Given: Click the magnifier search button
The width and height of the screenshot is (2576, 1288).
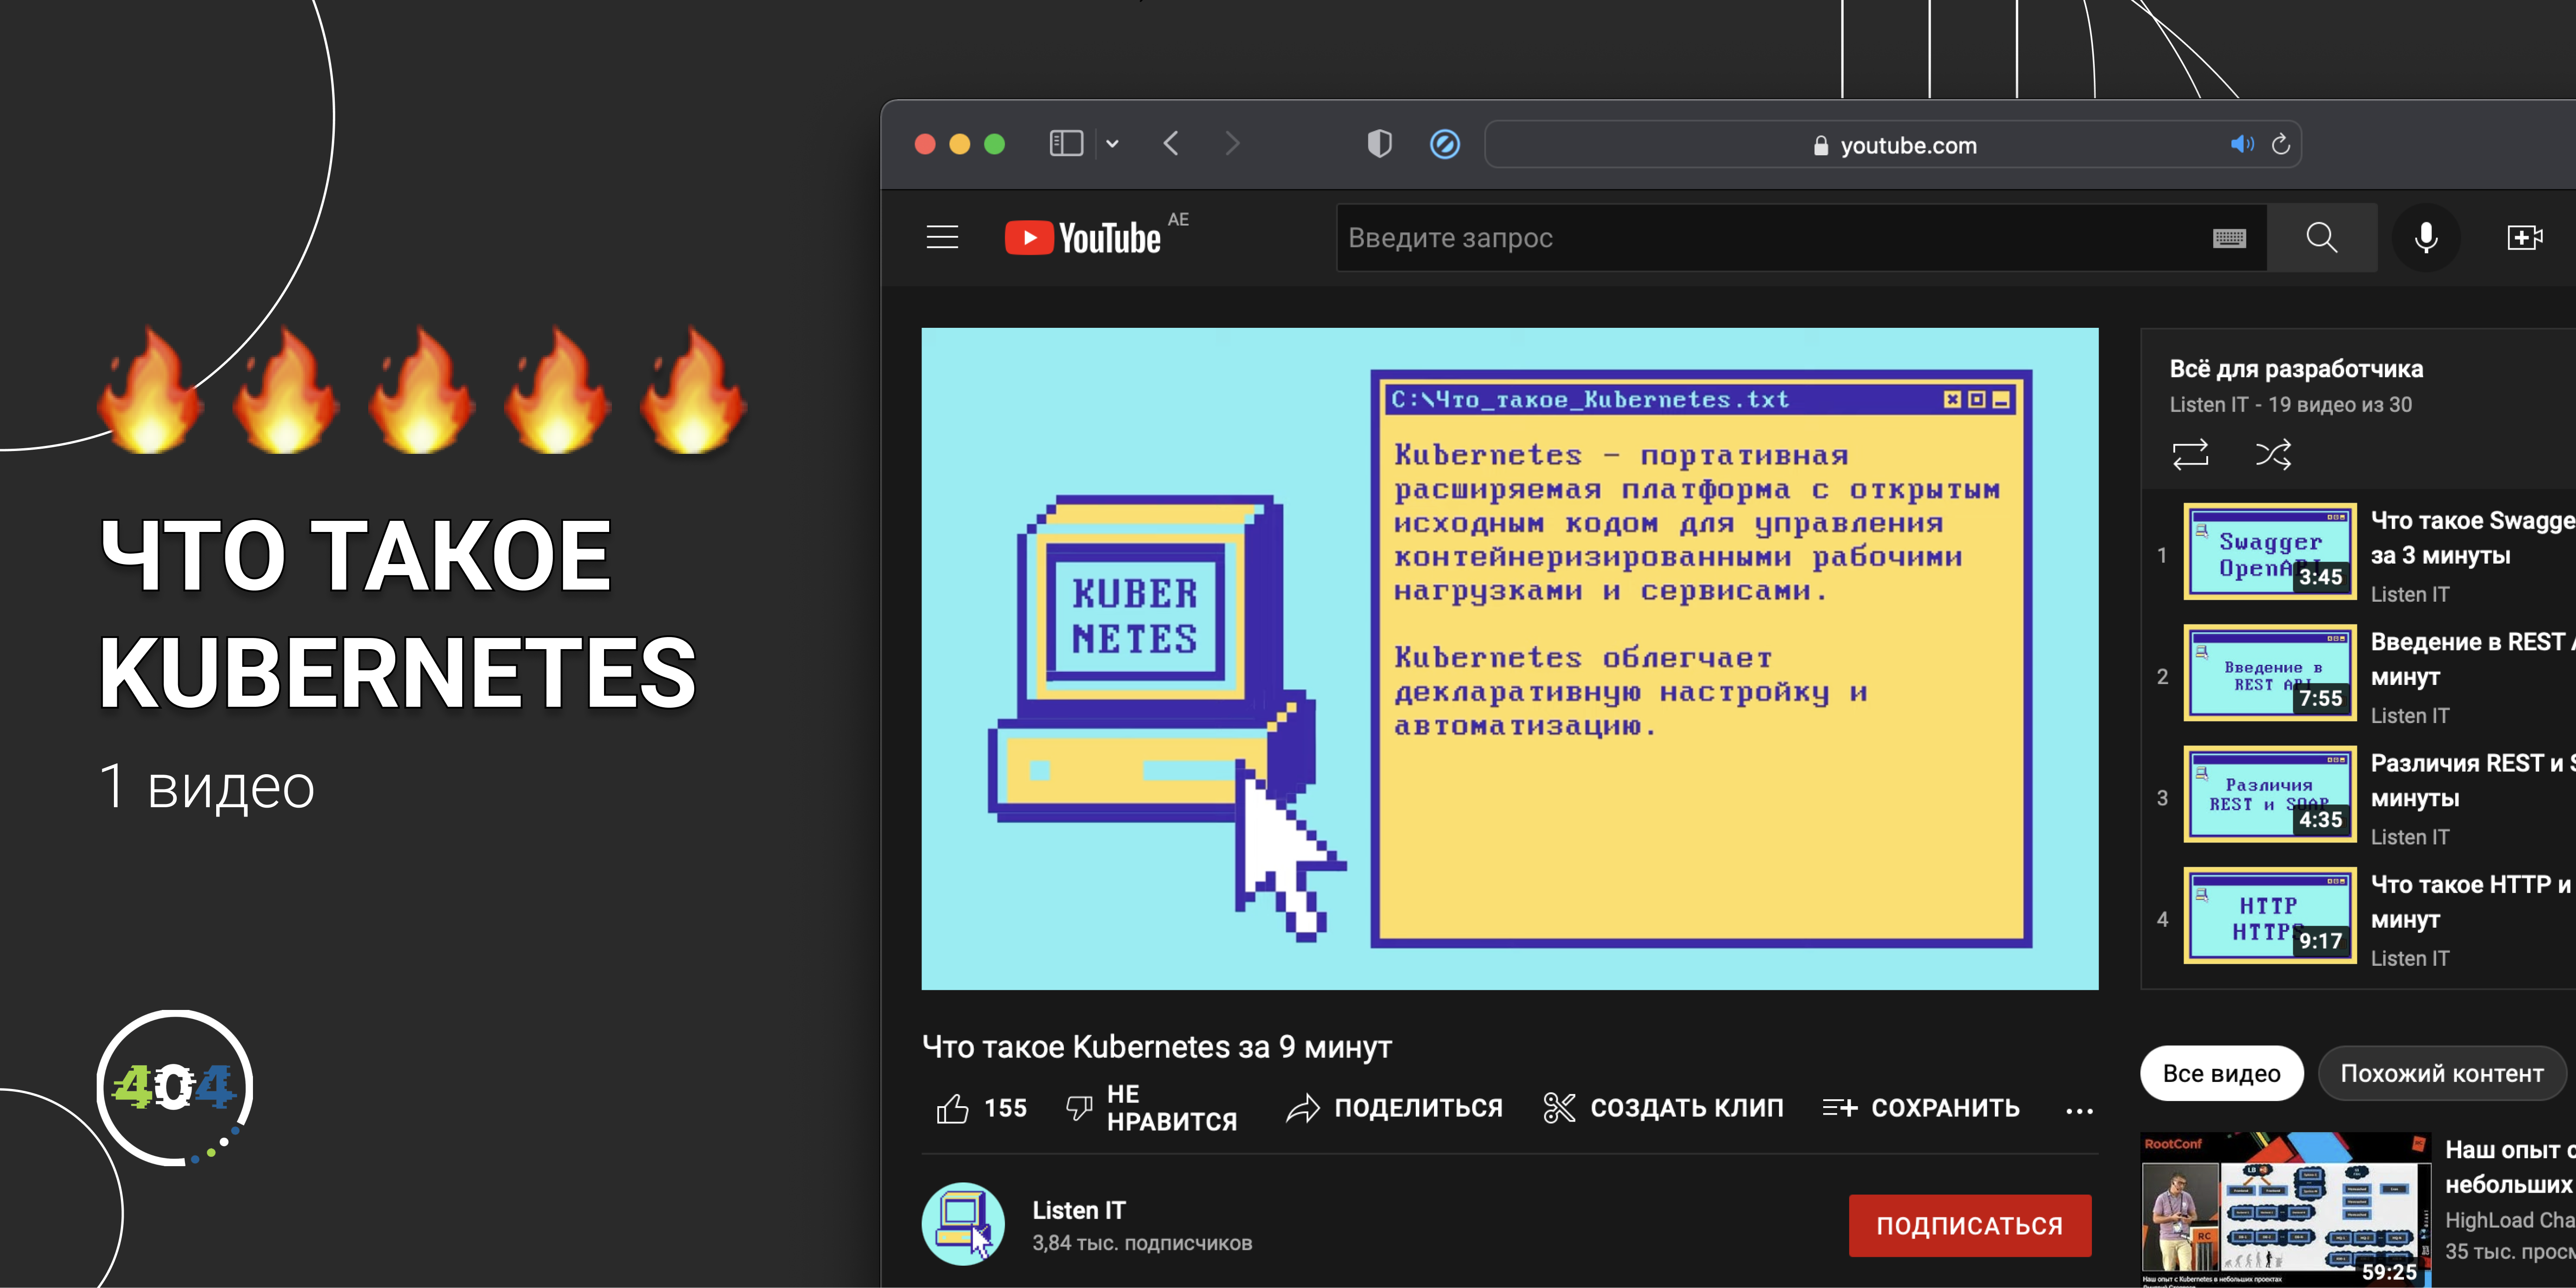Looking at the screenshot, I should [2321, 238].
